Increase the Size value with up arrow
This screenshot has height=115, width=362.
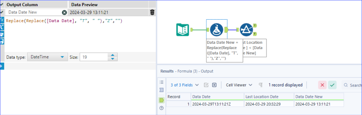(x=113, y=55)
